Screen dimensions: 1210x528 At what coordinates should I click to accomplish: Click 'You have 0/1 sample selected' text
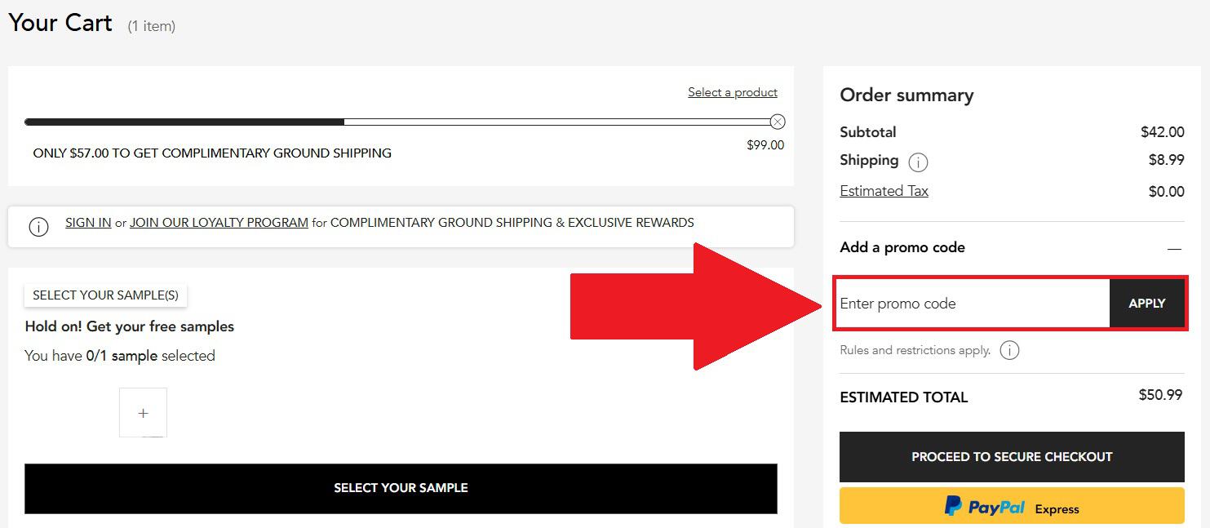(120, 356)
